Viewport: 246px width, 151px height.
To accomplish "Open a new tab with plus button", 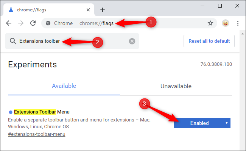I will 103,10.
